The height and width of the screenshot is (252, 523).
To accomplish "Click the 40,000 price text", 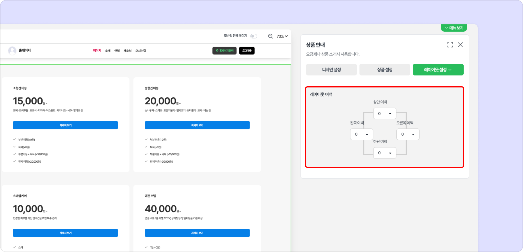I will coord(161,209).
